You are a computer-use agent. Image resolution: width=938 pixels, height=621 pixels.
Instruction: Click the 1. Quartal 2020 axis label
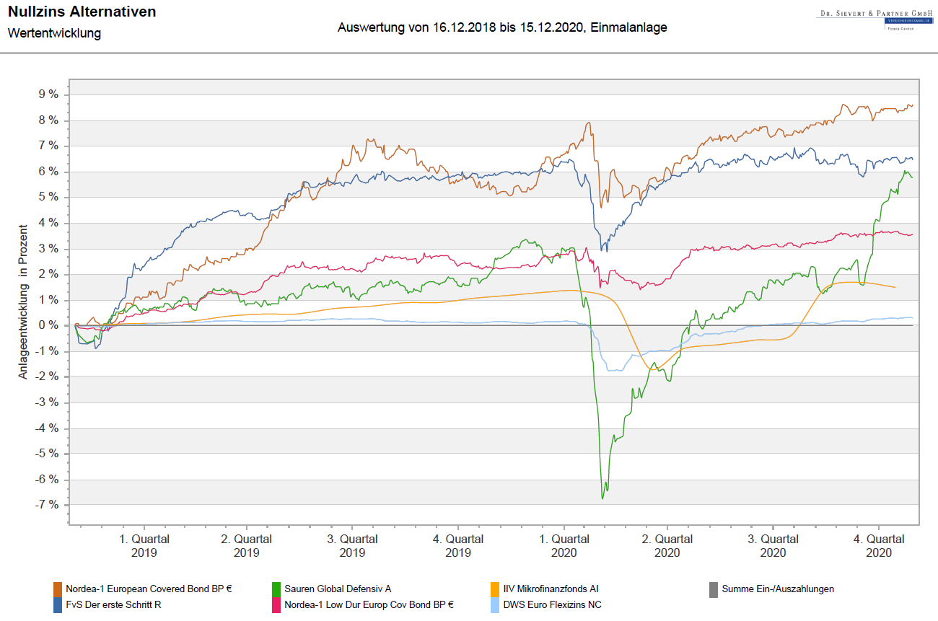[x=564, y=545]
